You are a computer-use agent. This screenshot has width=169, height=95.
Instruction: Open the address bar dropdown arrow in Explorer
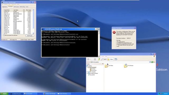(x=150, y=62)
